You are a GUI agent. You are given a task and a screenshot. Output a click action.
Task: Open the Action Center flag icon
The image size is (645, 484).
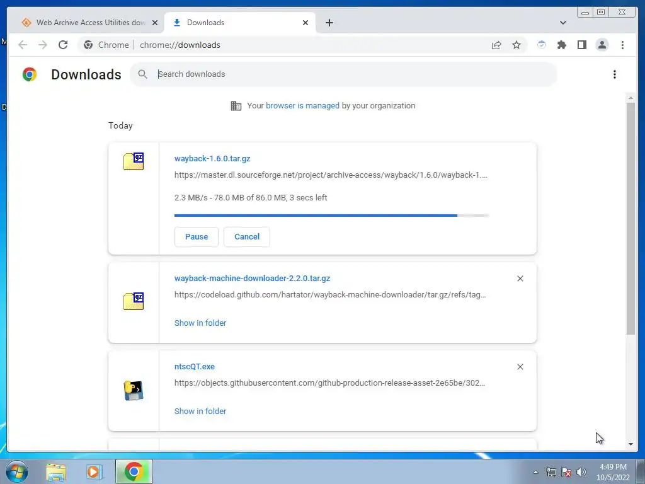point(566,472)
